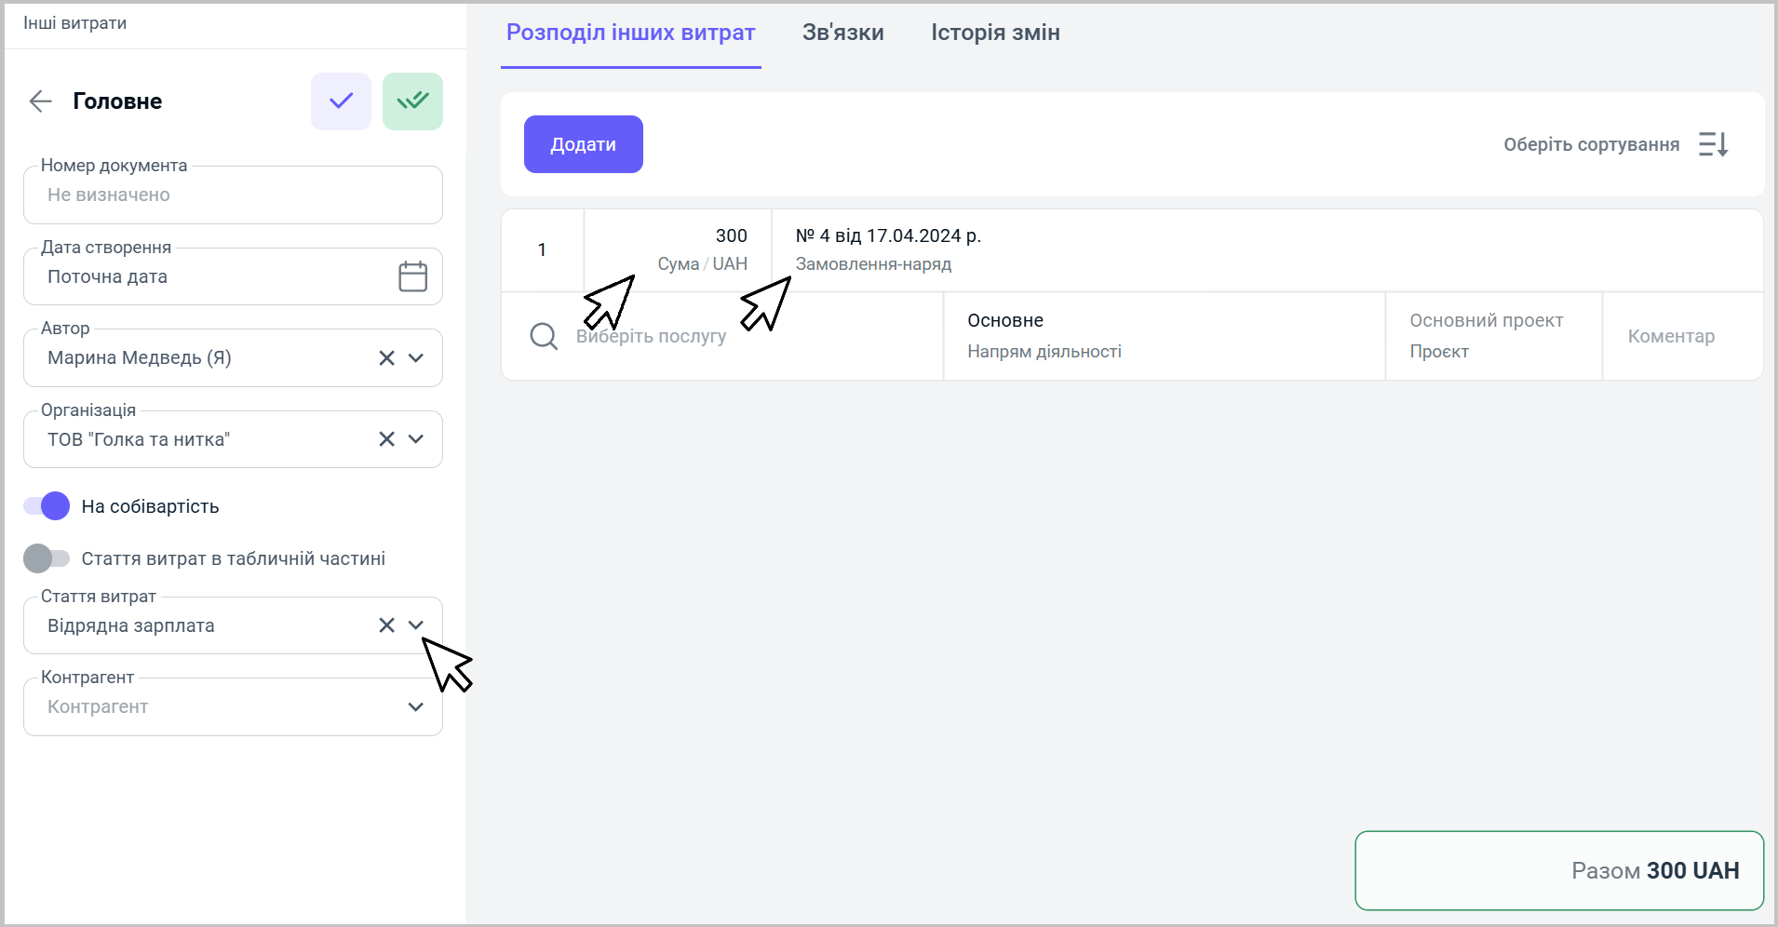This screenshot has height=927, width=1778.
Task: Toggle the На собівартість switch
Action: (47, 506)
